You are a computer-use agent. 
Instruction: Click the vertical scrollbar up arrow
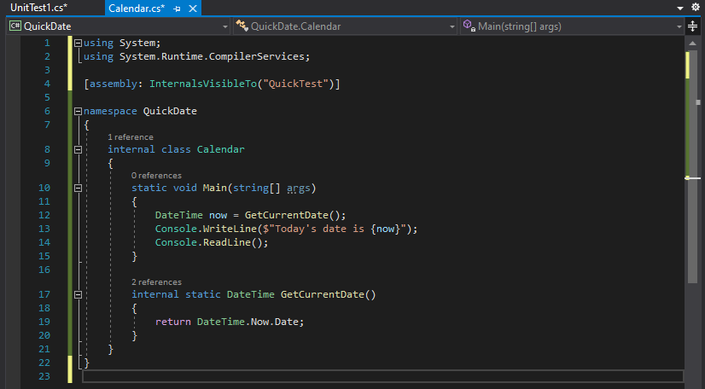[x=693, y=44]
